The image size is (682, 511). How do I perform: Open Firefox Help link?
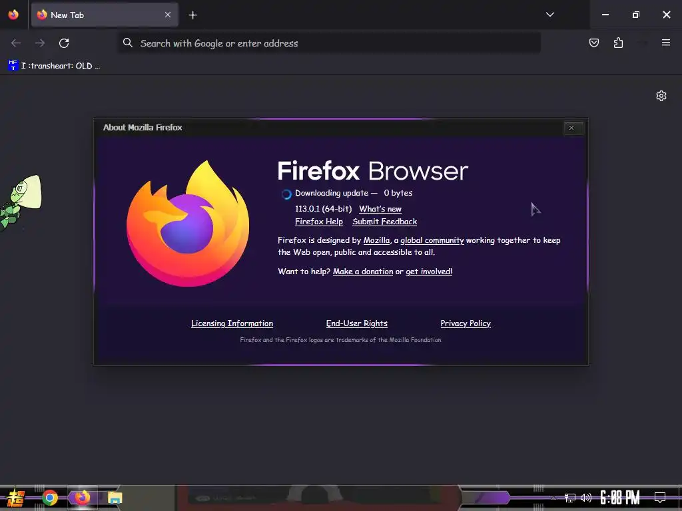tap(319, 222)
